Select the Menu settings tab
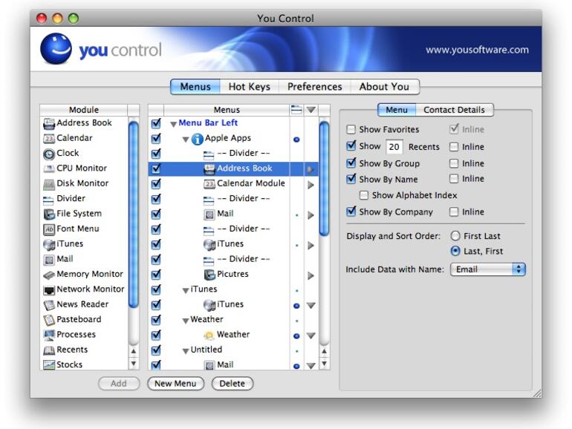This screenshot has width=572, height=429. [397, 110]
